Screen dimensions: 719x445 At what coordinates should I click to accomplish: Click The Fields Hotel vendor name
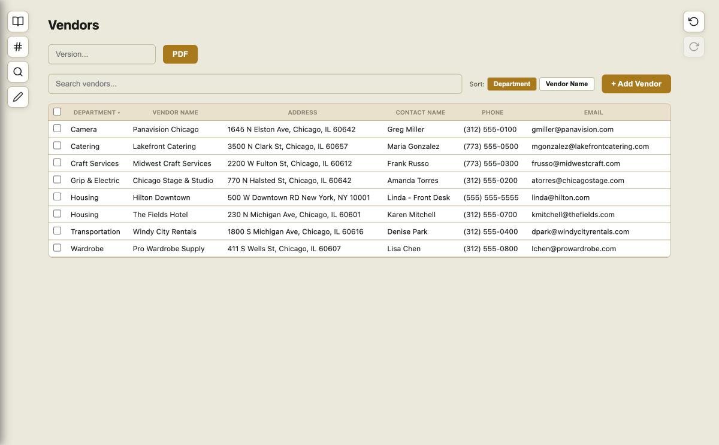[160, 215]
